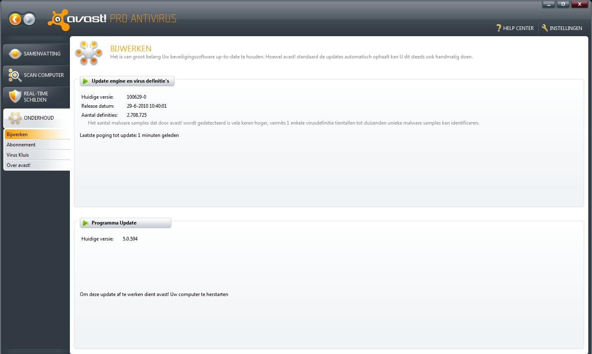Select the Bijwerken submenu item

(37, 134)
